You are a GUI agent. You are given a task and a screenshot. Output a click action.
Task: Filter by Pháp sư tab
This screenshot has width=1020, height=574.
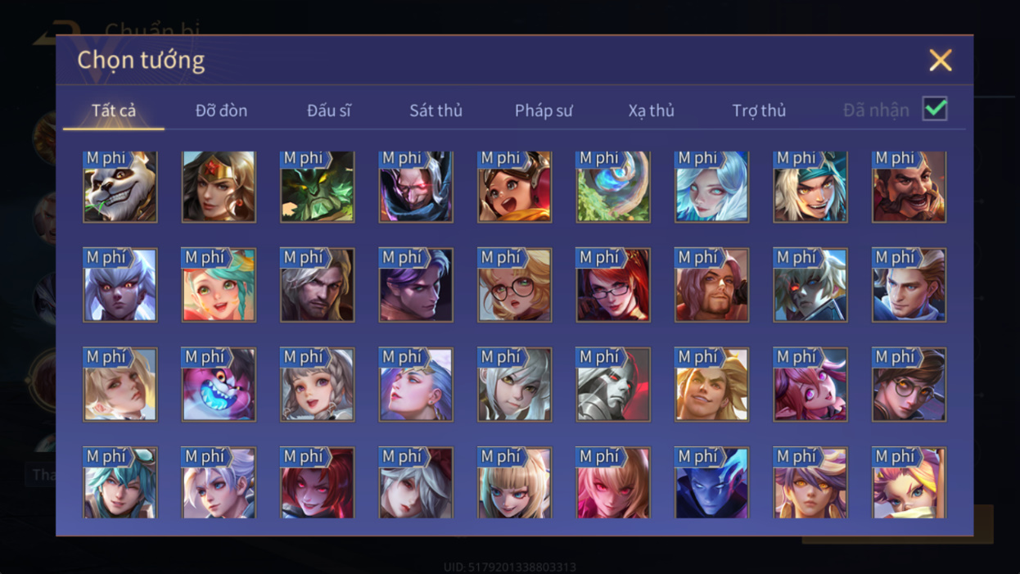[x=544, y=111]
